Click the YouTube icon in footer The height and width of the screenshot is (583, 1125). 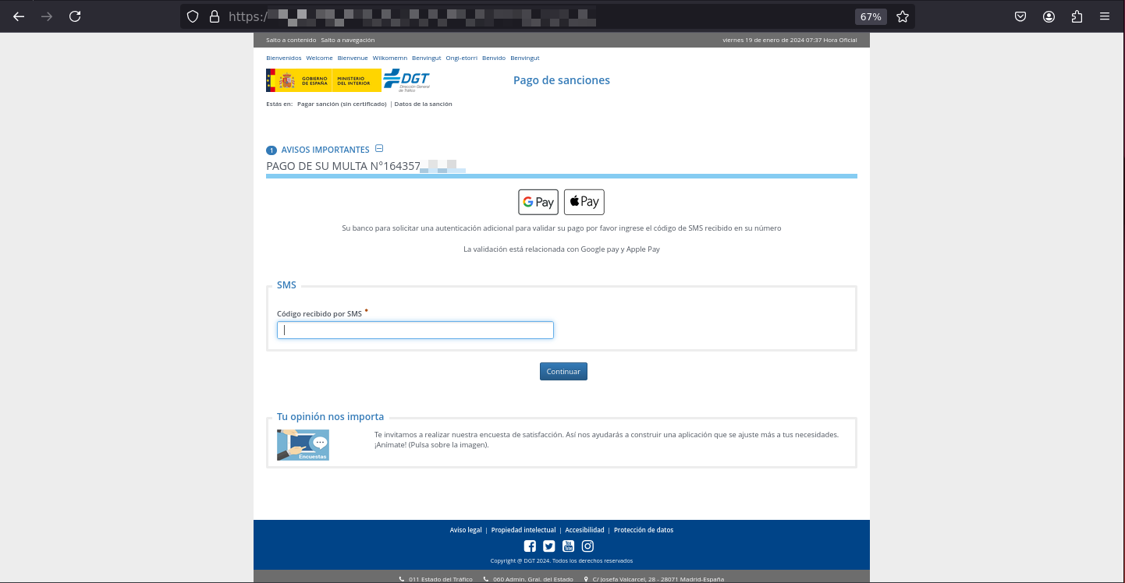pos(568,546)
